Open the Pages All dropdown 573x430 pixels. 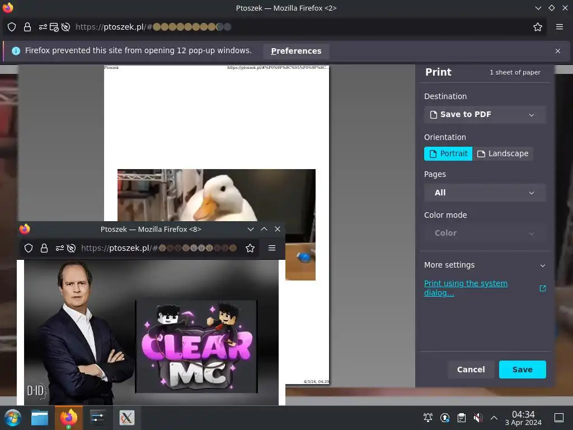coord(485,193)
